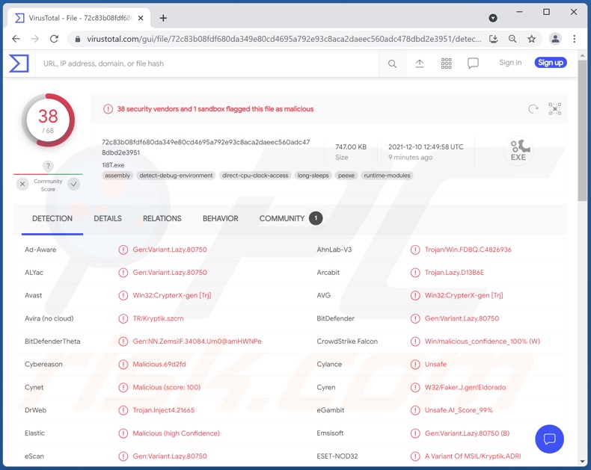Screen dimensions: 591x470
Task: Click the reanalyze refresh icon
Action: (x=533, y=109)
